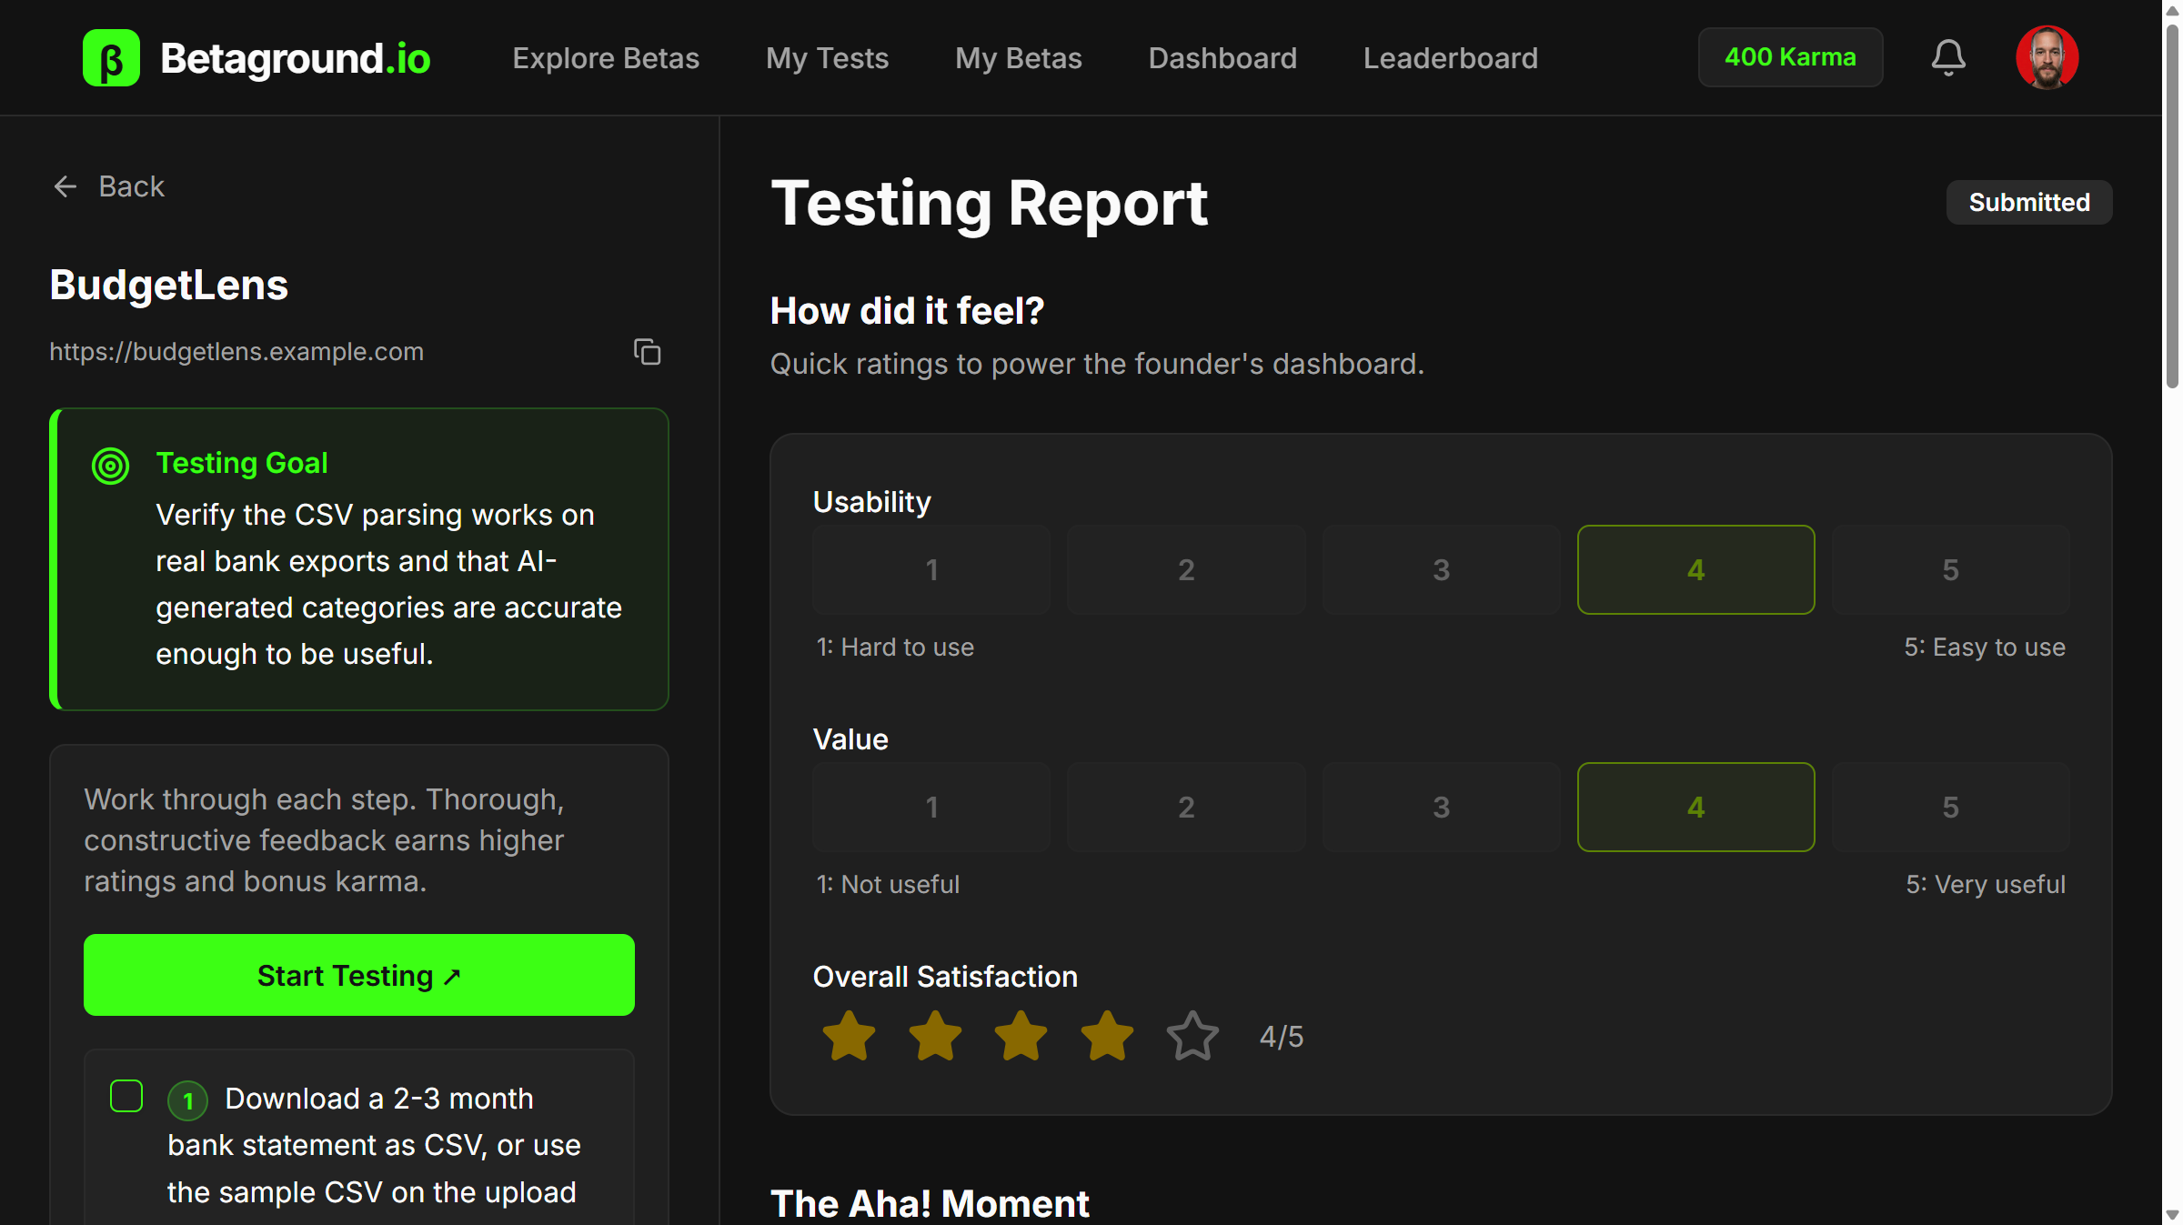Rate Value as 3

tap(1441, 808)
